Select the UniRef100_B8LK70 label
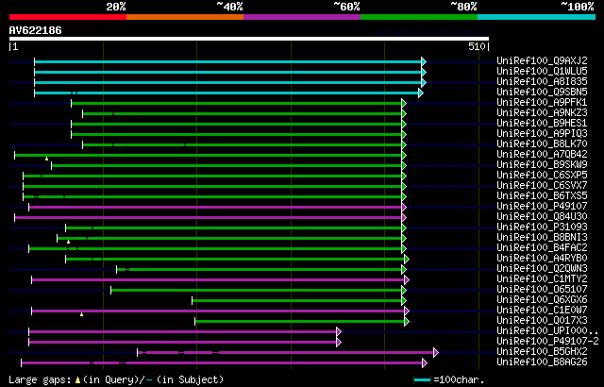This screenshot has width=604, height=387. tap(542, 143)
